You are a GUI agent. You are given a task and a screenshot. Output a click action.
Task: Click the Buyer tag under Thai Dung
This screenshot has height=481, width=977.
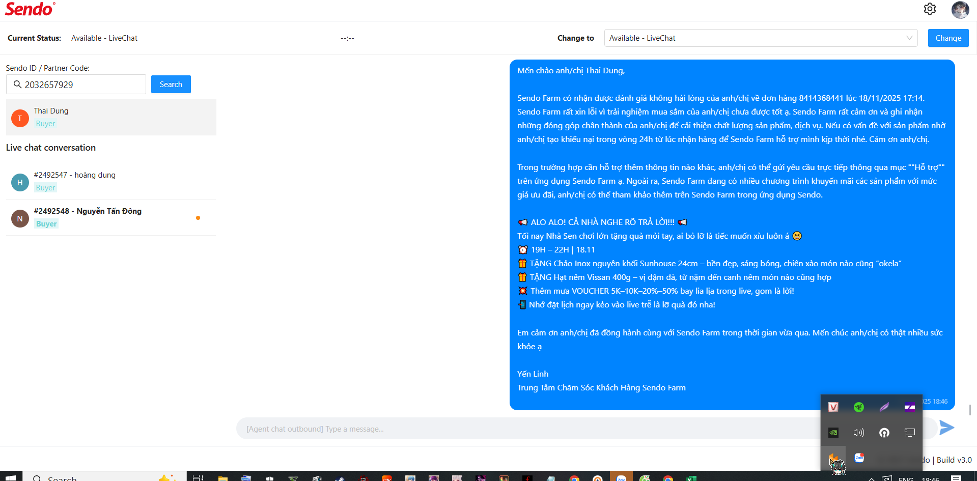coord(46,124)
